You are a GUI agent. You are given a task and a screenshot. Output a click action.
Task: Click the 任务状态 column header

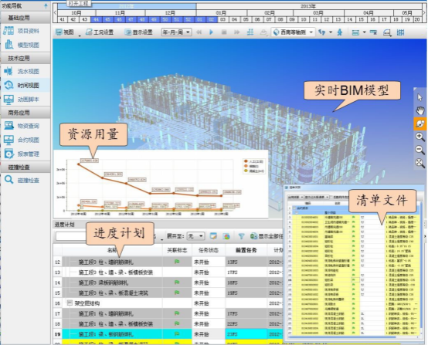pyautogui.click(x=209, y=250)
